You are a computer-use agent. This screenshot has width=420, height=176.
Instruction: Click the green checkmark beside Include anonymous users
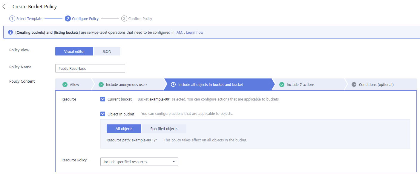101,84
